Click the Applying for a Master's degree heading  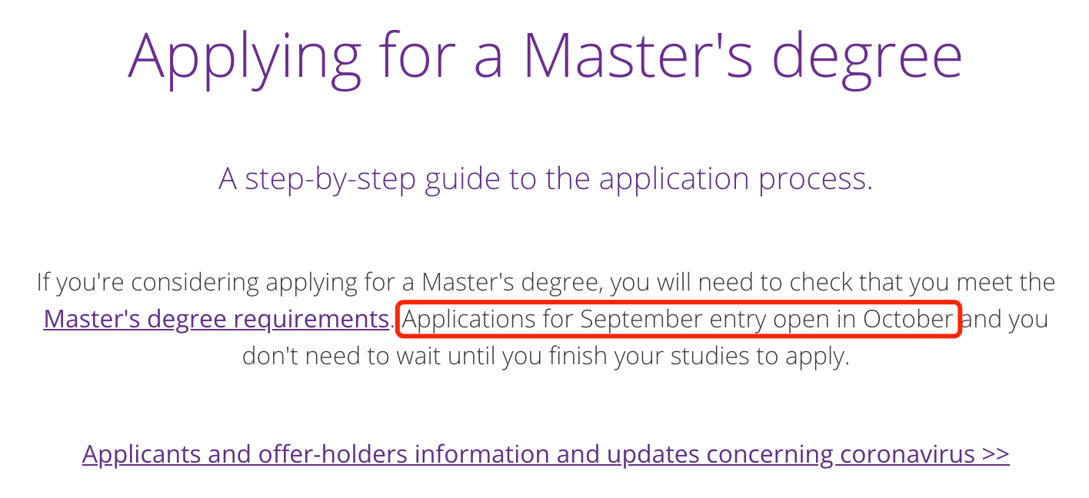545,55
